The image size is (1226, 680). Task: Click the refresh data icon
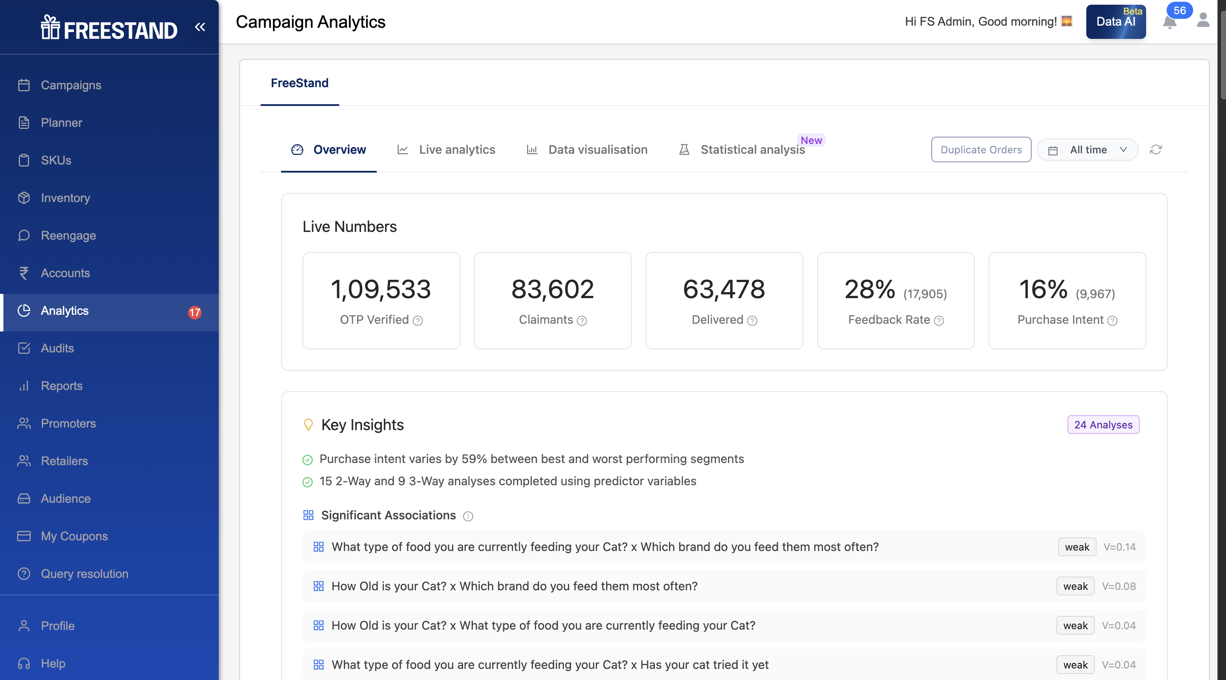(x=1156, y=150)
